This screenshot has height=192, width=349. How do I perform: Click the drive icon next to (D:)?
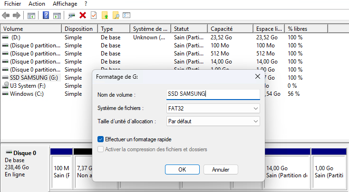point(5,37)
